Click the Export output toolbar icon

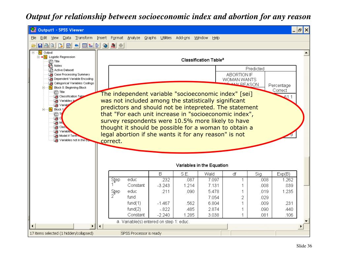click(x=61, y=45)
